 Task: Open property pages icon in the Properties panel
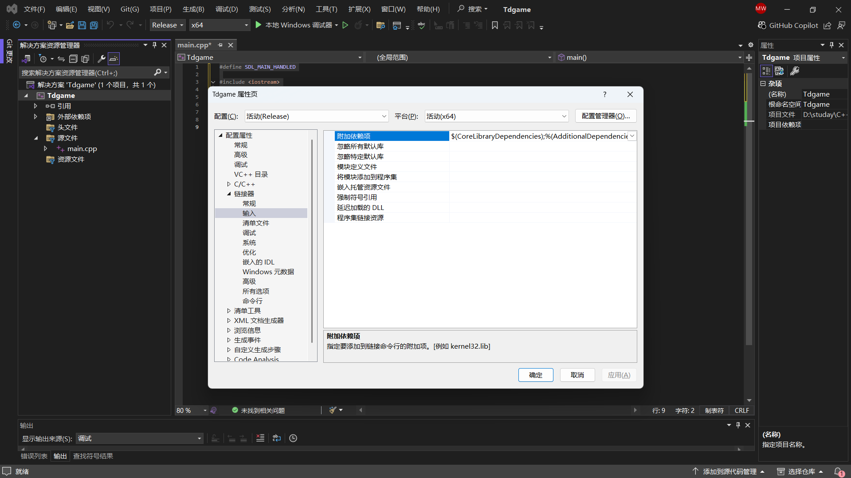795,71
